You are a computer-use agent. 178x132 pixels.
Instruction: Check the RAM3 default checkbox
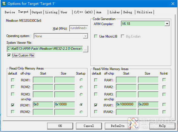tap(96, 94)
